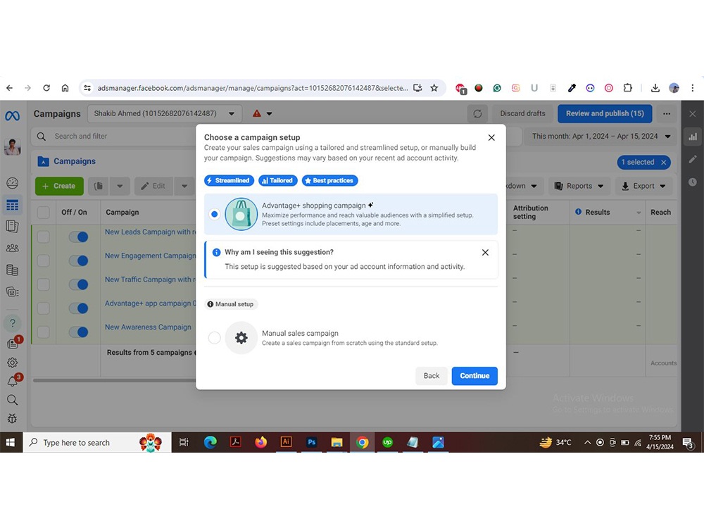Click the Windows Type here to search box
This screenshot has width=704, height=528.
point(97,442)
